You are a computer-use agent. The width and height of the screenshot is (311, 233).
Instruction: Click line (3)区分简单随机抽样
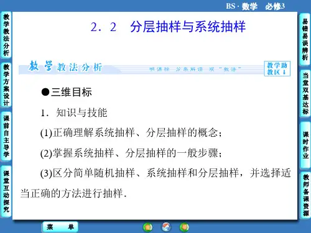pos(165,173)
